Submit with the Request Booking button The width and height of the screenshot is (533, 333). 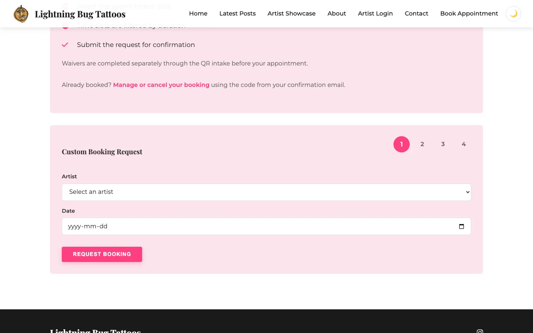[102, 254]
